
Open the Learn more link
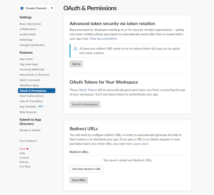click(x=141, y=144)
